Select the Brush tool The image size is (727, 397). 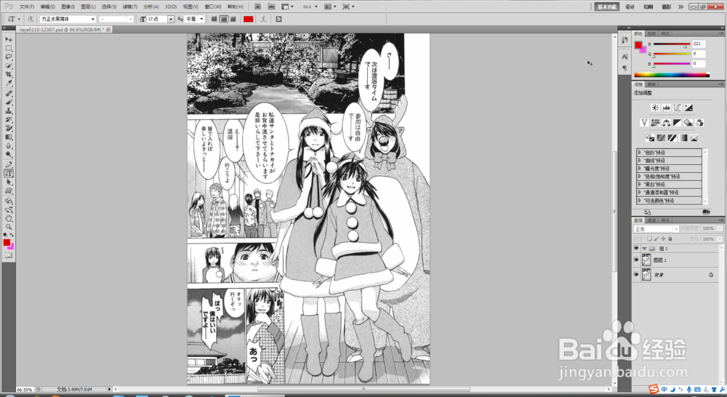coord(8,103)
